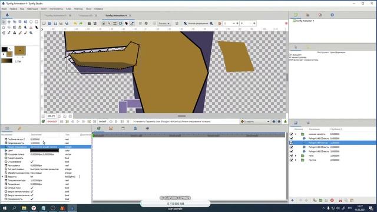This screenshot has width=377, height=212.
Task: Toggle the Закругленное начало parameter checkmark
Action: tap(32, 191)
